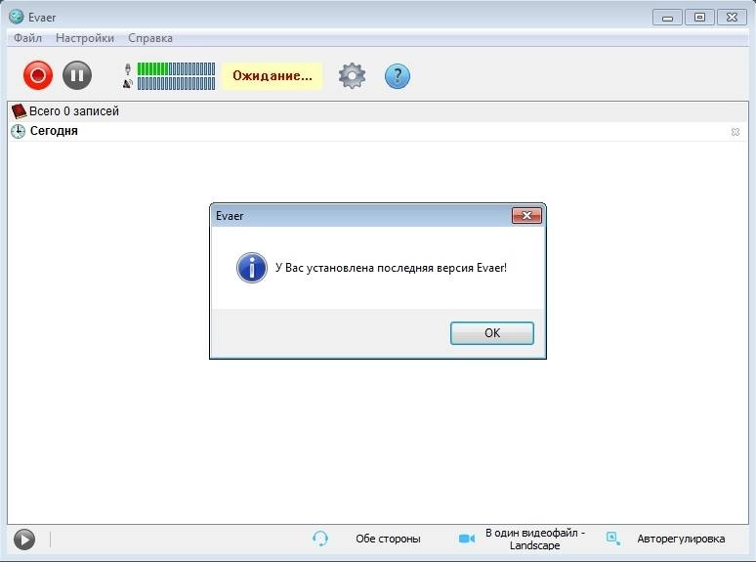Open the Авторегулировка option

pyautogui.click(x=681, y=539)
